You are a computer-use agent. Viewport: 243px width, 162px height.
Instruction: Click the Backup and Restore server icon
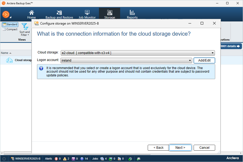[59, 13]
